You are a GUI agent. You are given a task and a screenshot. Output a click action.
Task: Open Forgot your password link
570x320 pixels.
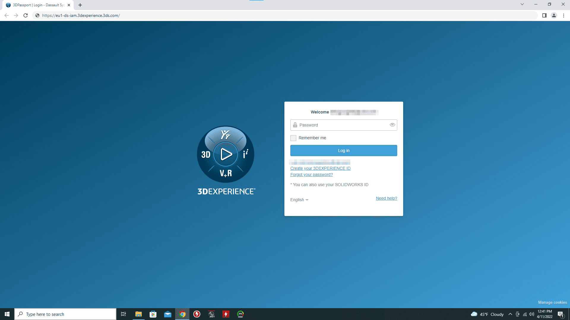[311, 175]
